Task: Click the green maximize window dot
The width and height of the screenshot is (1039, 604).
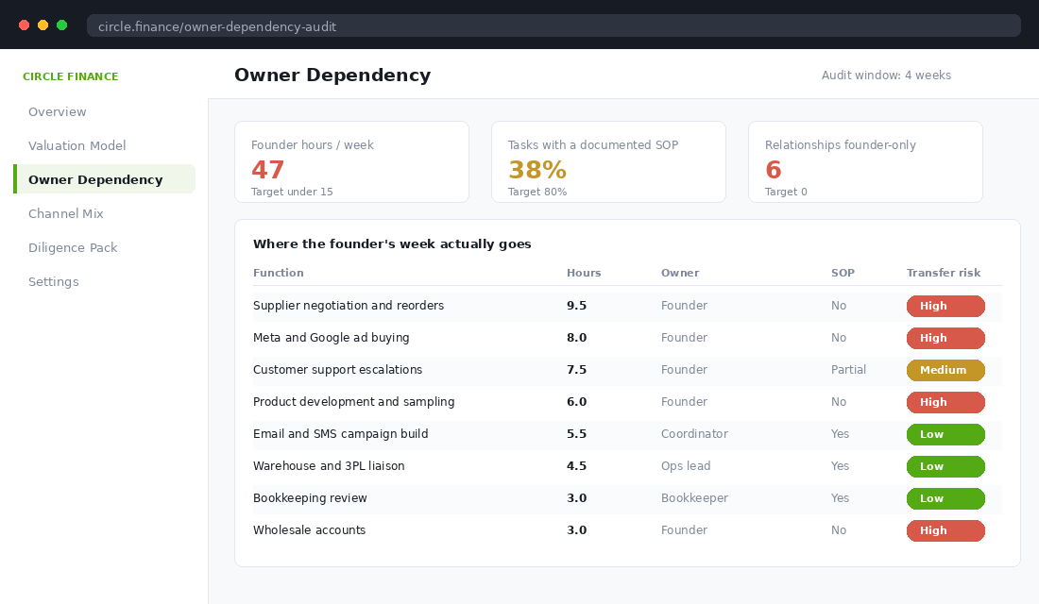Action: (x=61, y=25)
